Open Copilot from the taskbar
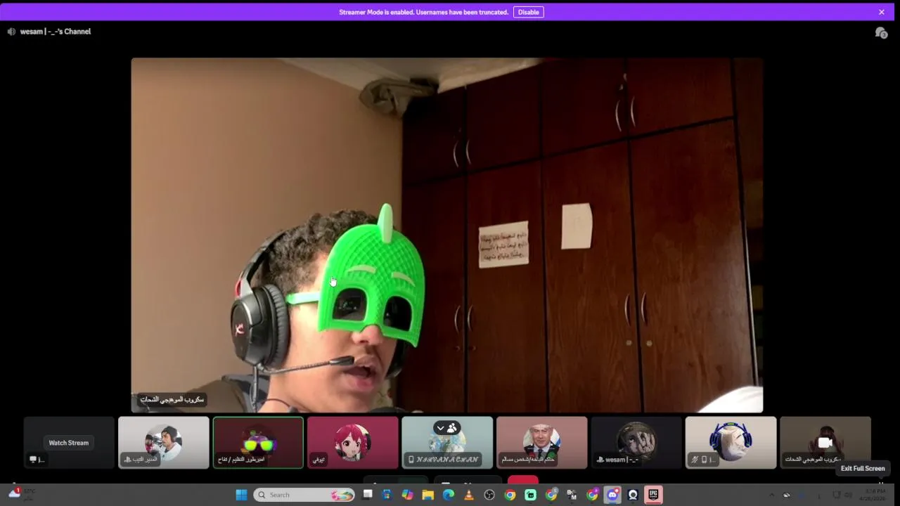 click(x=407, y=495)
